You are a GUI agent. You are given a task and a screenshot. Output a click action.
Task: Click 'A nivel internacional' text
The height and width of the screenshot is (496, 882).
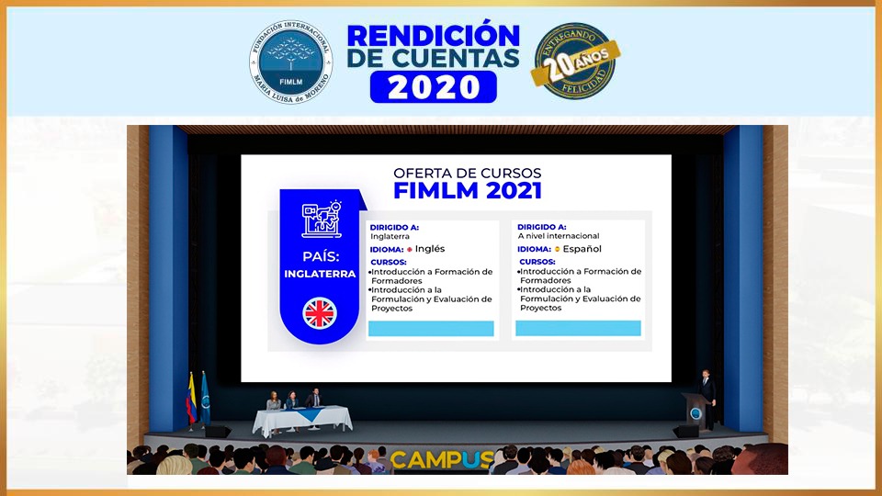[559, 236]
